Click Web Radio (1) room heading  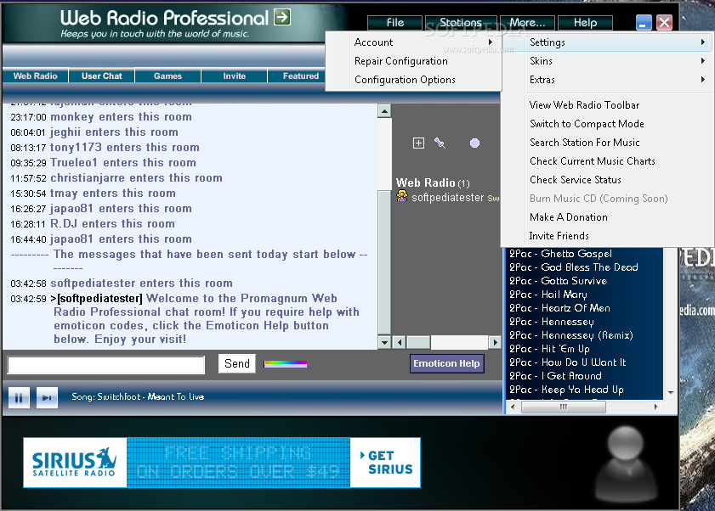coord(433,183)
